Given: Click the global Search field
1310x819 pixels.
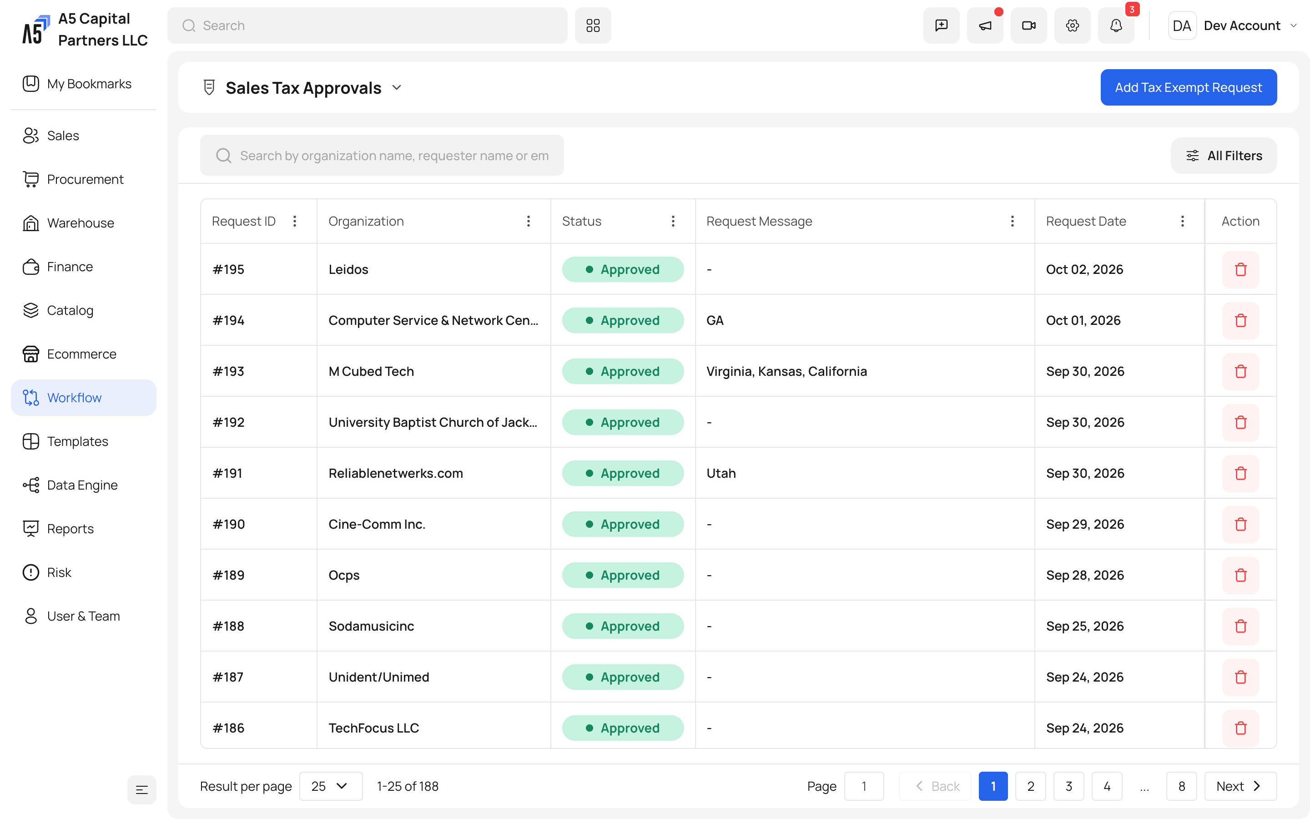Looking at the screenshot, I should (367, 25).
